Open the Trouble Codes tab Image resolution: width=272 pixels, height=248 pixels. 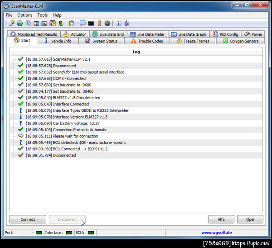[x=147, y=41]
